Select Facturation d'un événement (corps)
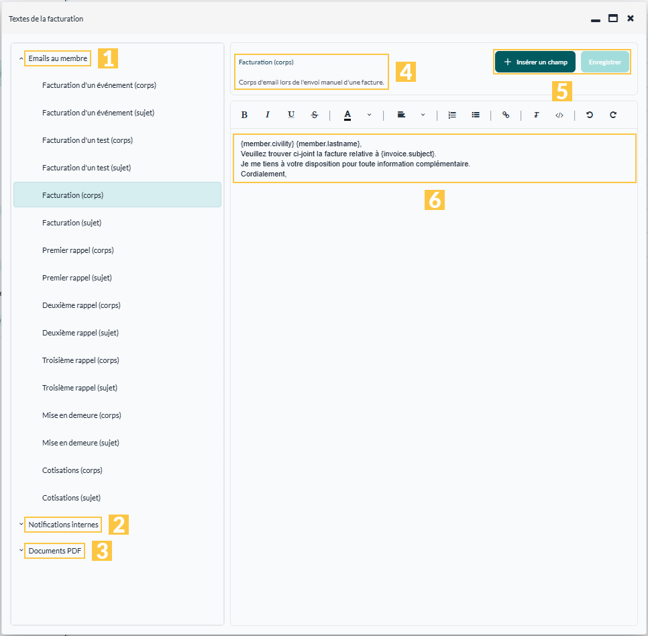This screenshot has width=648, height=636. [117, 85]
